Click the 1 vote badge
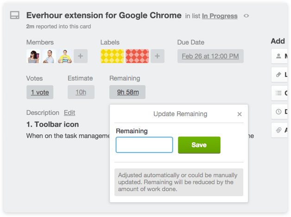The width and height of the screenshot is (291, 217). tap(40, 92)
